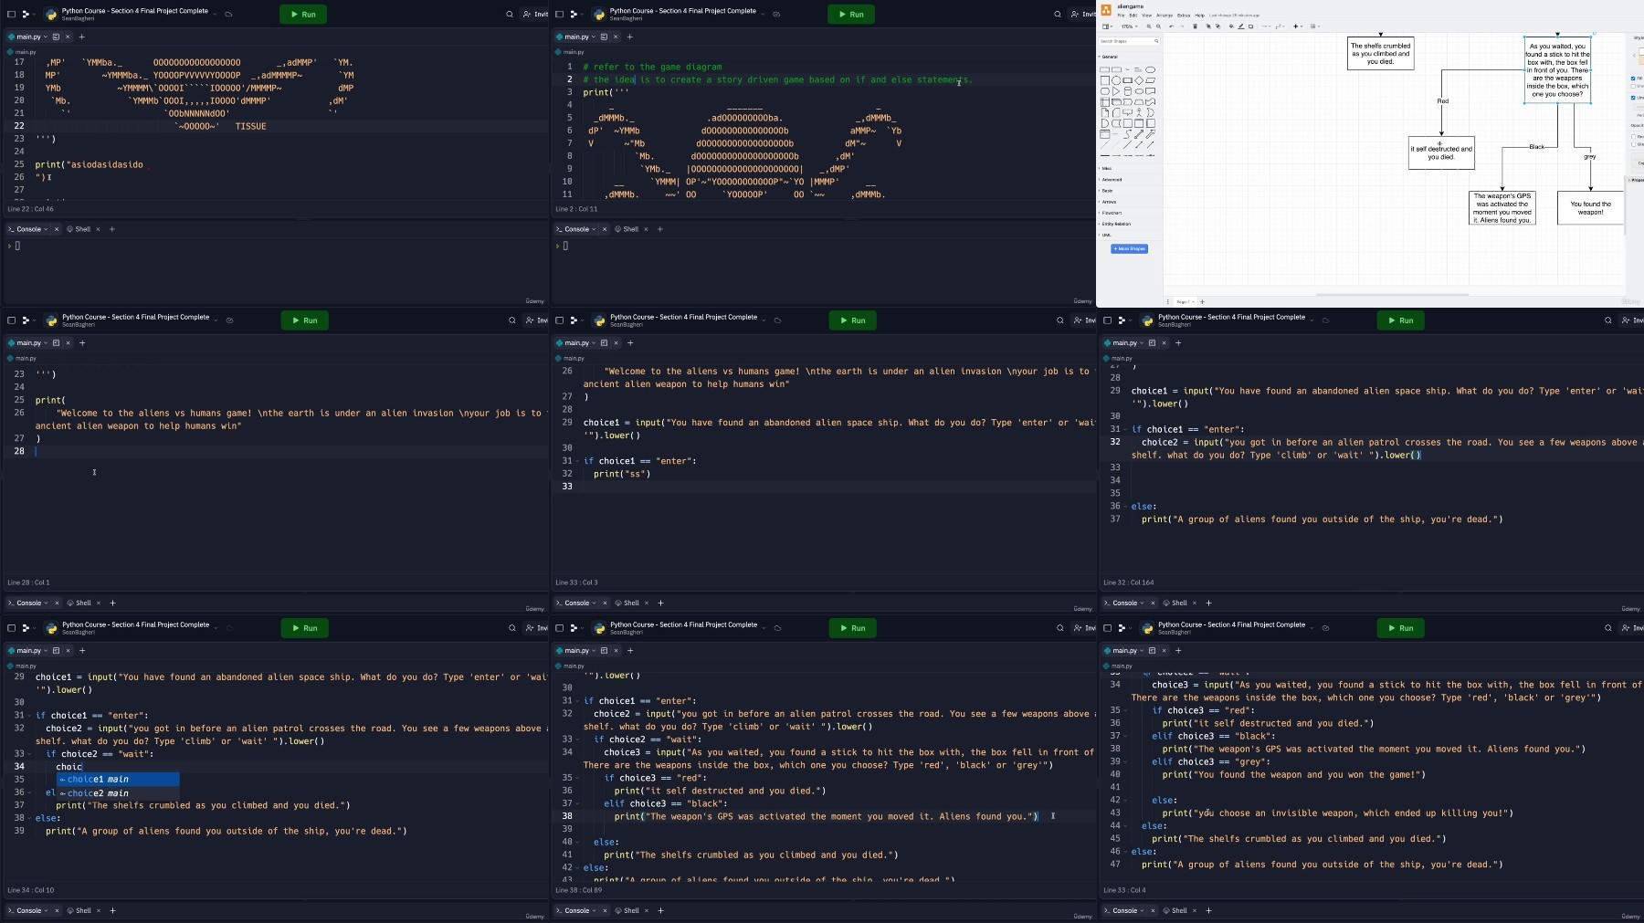
Task: Open the 175% zoom level dropdown
Action: click(1129, 26)
